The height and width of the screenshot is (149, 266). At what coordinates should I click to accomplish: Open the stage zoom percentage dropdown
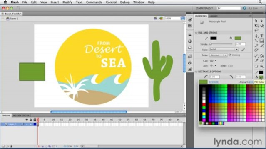[x=183, y=18]
